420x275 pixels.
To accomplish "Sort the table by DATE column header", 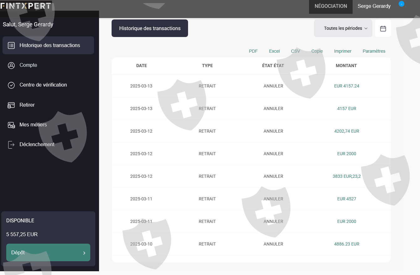I will [142, 66].
